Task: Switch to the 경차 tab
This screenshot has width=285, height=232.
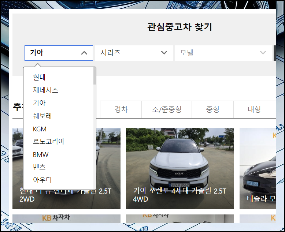Action: pos(121,109)
